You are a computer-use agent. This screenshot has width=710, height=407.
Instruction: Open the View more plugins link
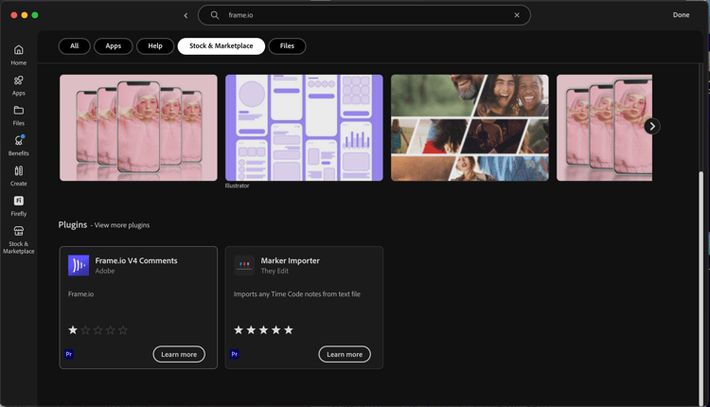[122, 225]
